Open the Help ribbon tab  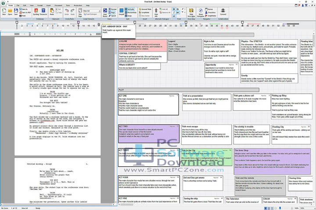[x=88, y=5]
